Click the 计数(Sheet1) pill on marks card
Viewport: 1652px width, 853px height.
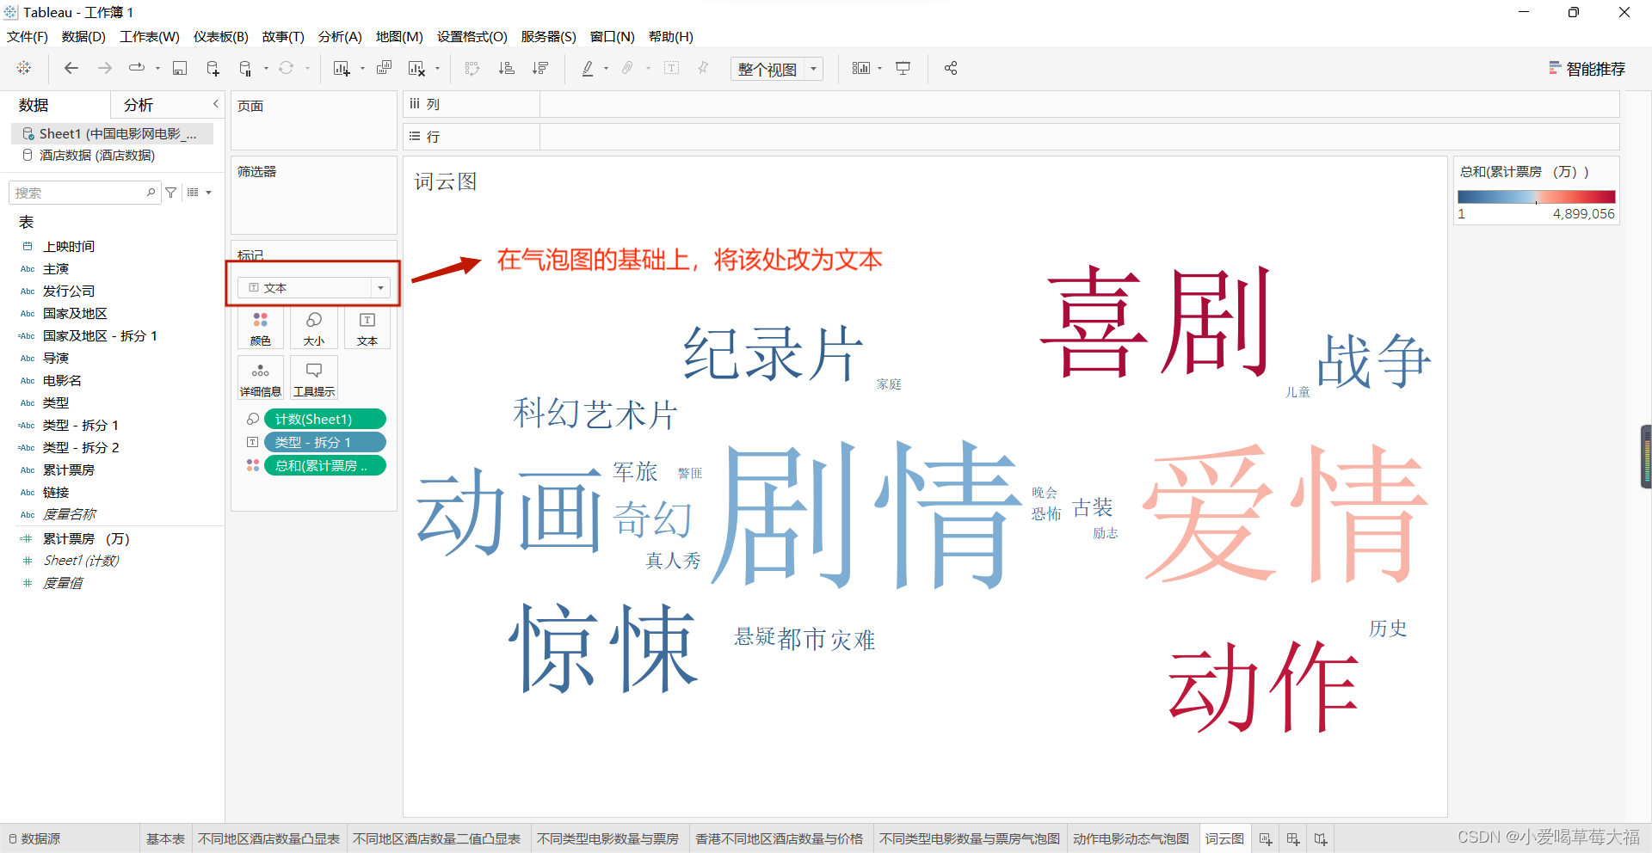324,419
